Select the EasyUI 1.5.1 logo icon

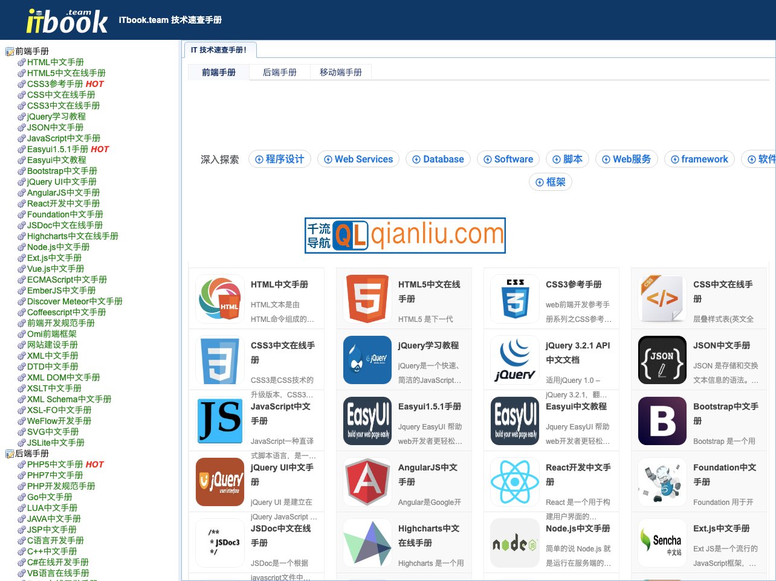[x=367, y=420]
